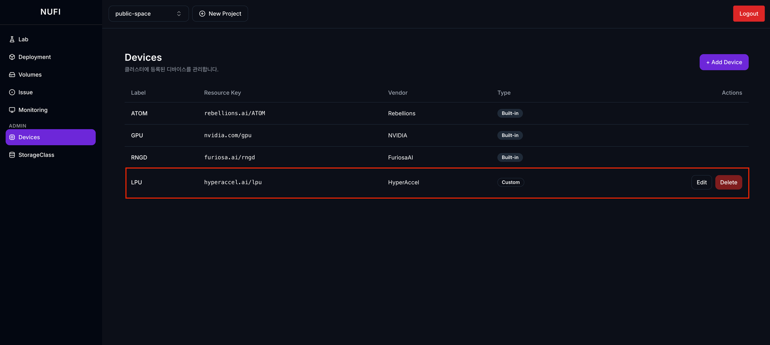Go to the StorageClass admin page
The image size is (770, 345).
coord(36,155)
